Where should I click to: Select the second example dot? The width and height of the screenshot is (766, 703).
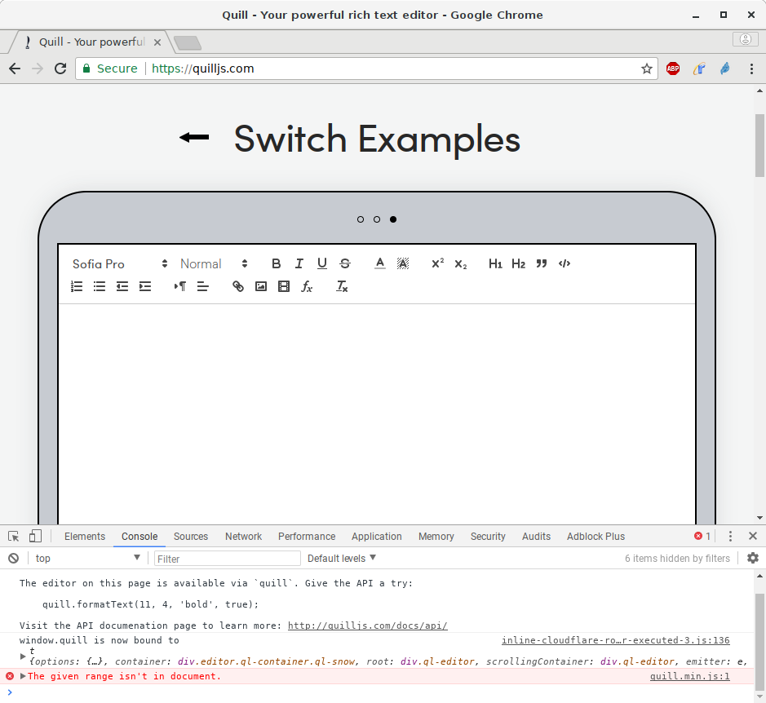[x=377, y=219]
